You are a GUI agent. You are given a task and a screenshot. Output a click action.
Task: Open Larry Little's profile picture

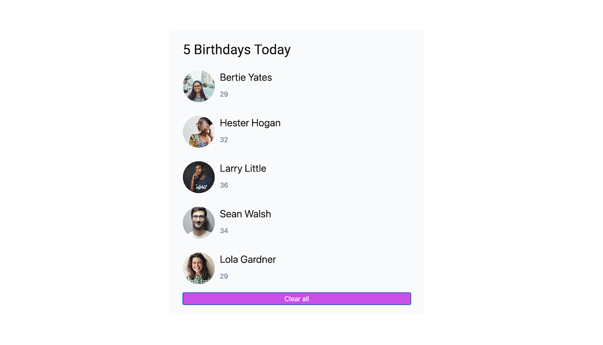pos(199,177)
